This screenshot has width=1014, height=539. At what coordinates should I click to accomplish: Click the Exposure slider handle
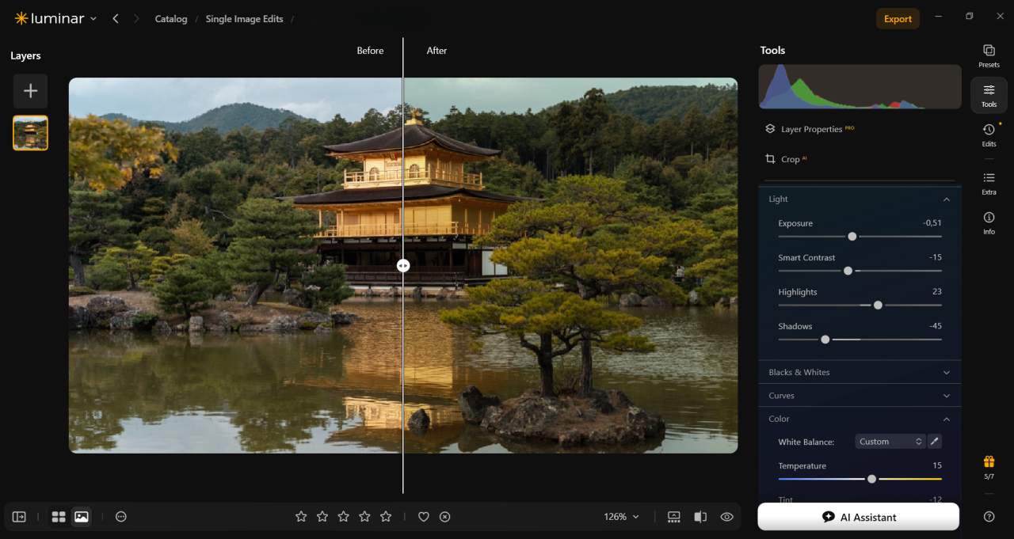pos(852,236)
